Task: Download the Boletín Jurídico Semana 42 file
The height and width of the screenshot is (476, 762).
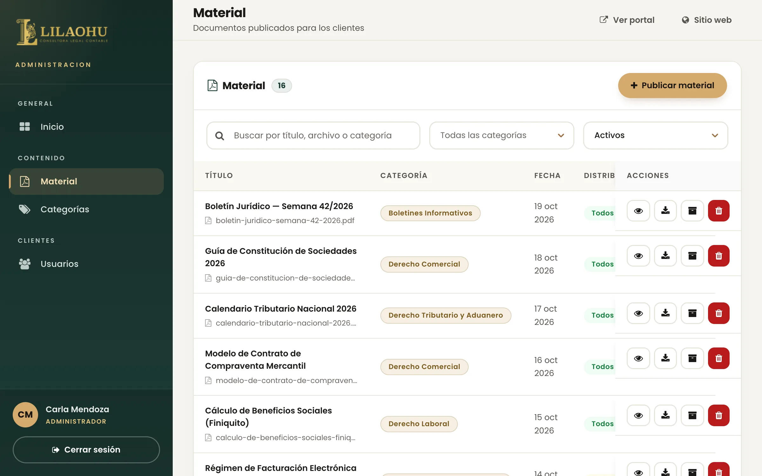Action: tap(665, 211)
